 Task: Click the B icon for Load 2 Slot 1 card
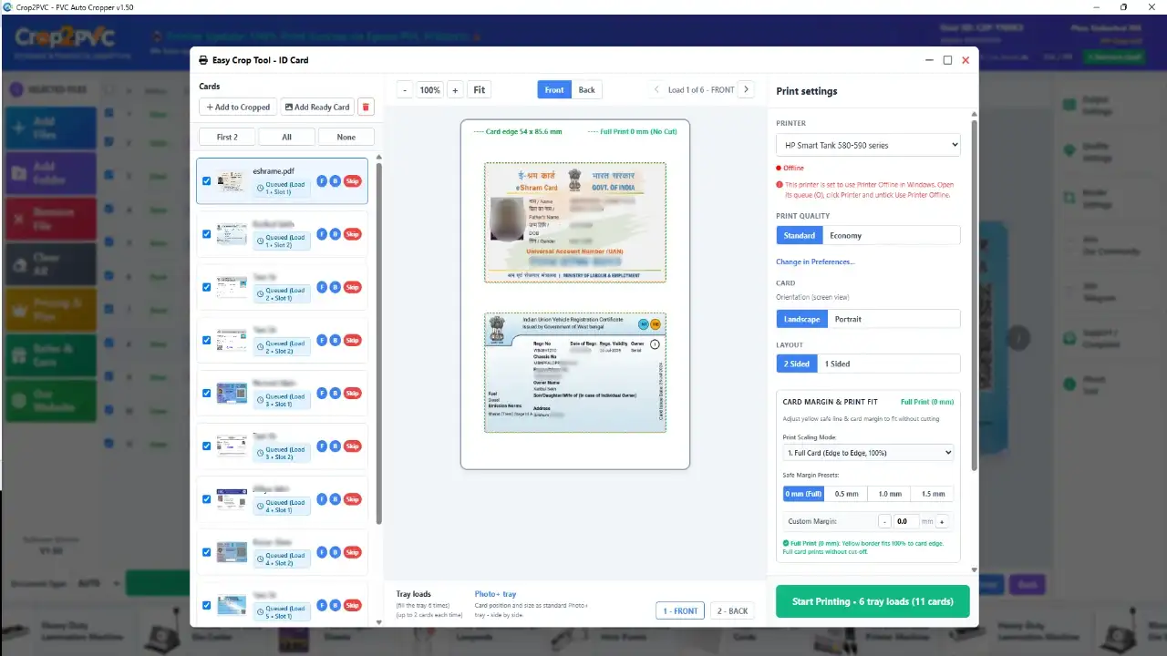(x=335, y=287)
